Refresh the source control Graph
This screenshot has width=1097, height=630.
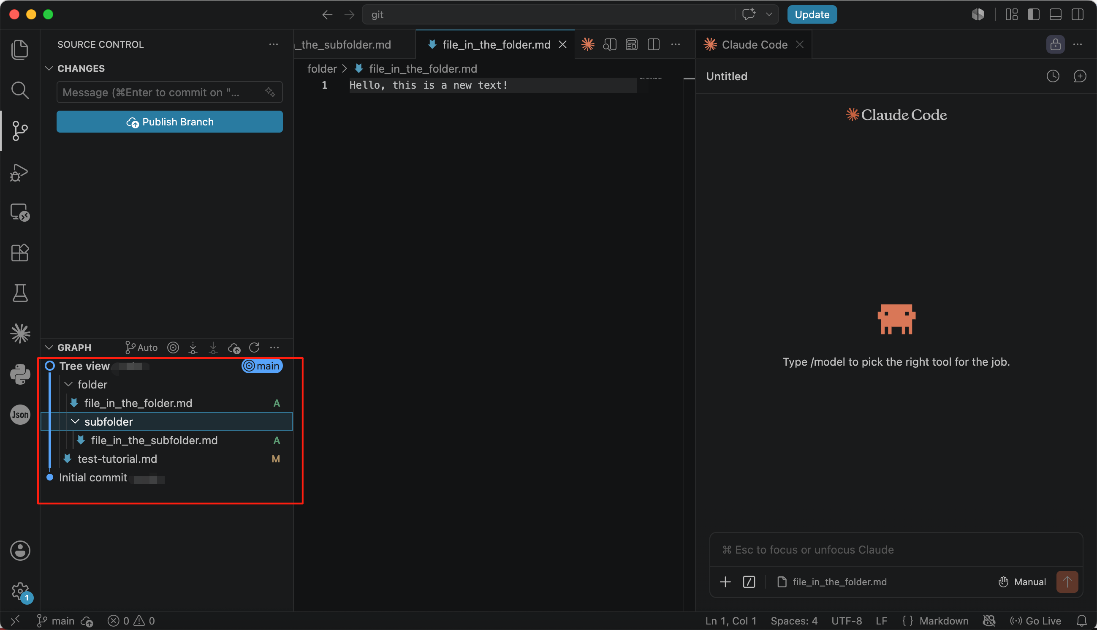point(254,348)
